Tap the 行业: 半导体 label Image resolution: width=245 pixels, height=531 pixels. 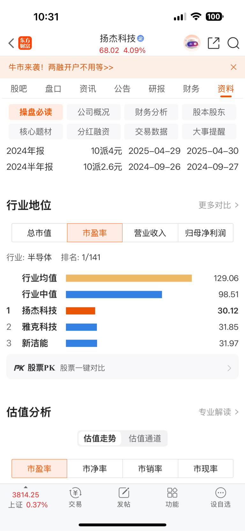(29, 257)
